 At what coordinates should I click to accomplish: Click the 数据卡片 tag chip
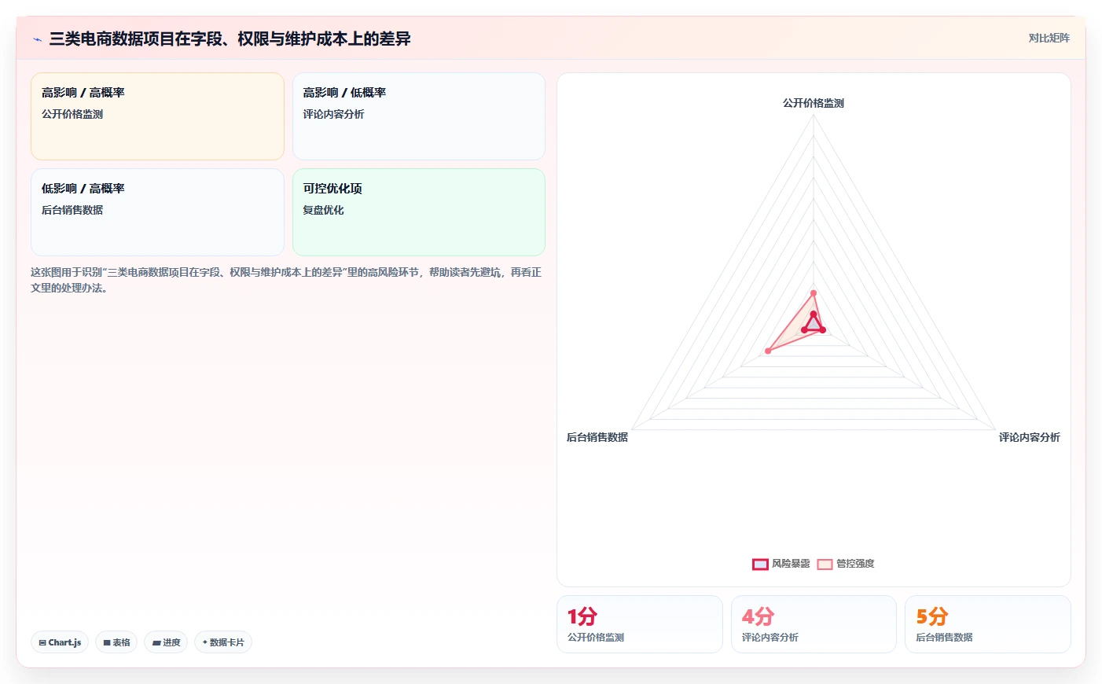click(223, 642)
